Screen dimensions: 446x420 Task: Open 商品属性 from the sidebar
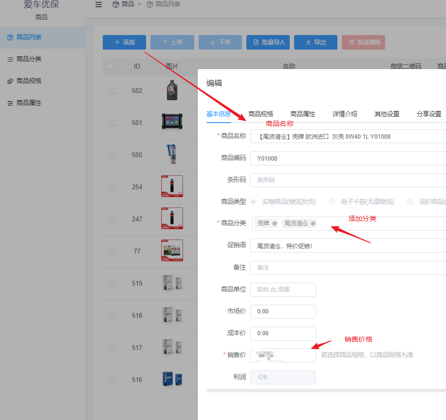[30, 103]
